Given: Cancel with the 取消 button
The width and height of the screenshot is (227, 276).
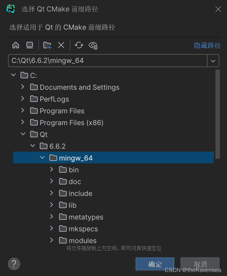Looking at the screenshot, I should click(200, 264).
